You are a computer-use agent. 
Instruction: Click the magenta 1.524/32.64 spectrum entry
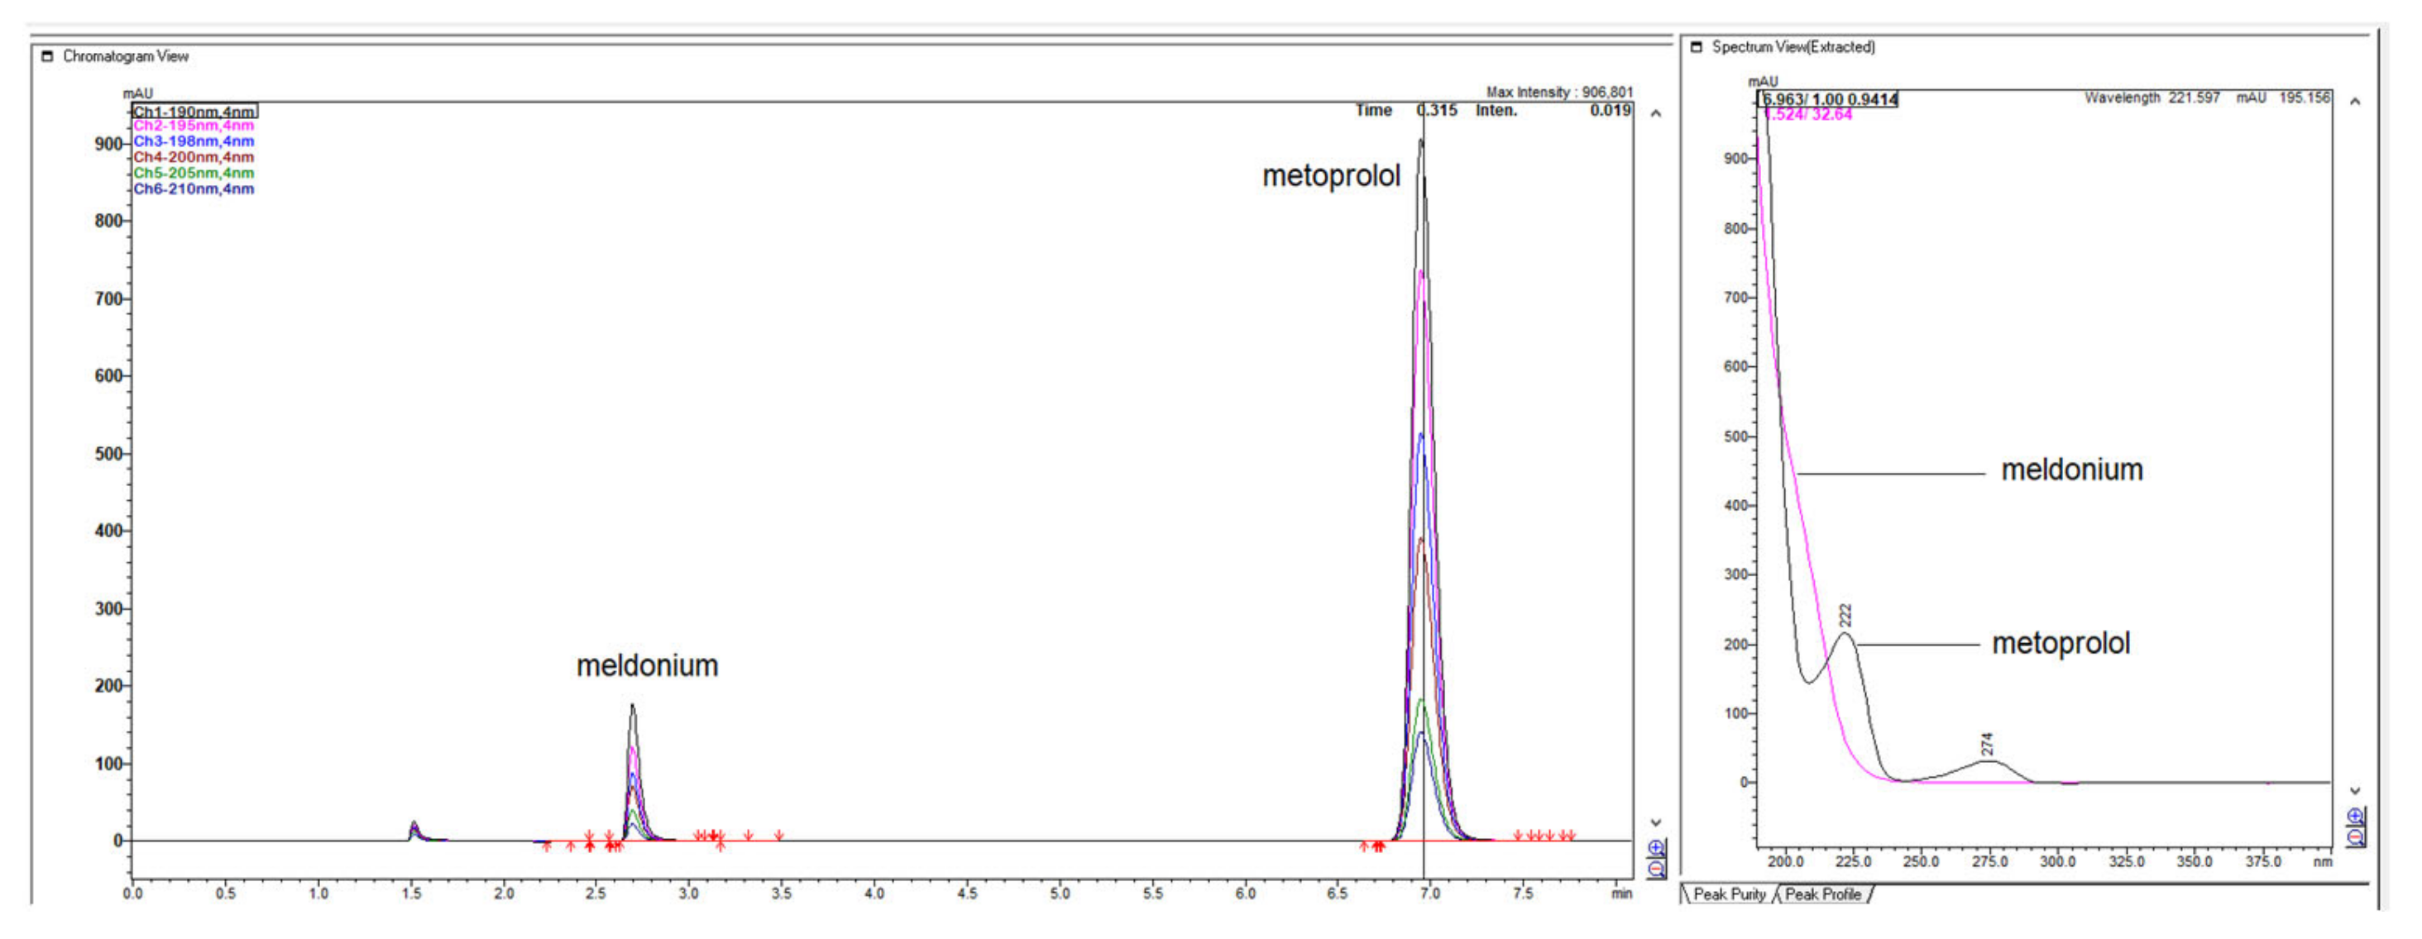coord(1808,115)
